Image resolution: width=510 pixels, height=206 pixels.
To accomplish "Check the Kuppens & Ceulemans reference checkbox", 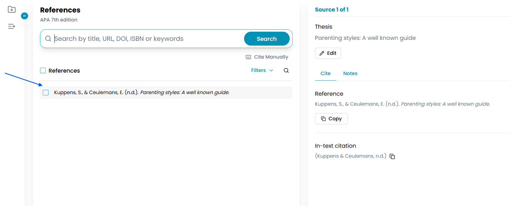I will pyautogui.click(x=46, y=93).
